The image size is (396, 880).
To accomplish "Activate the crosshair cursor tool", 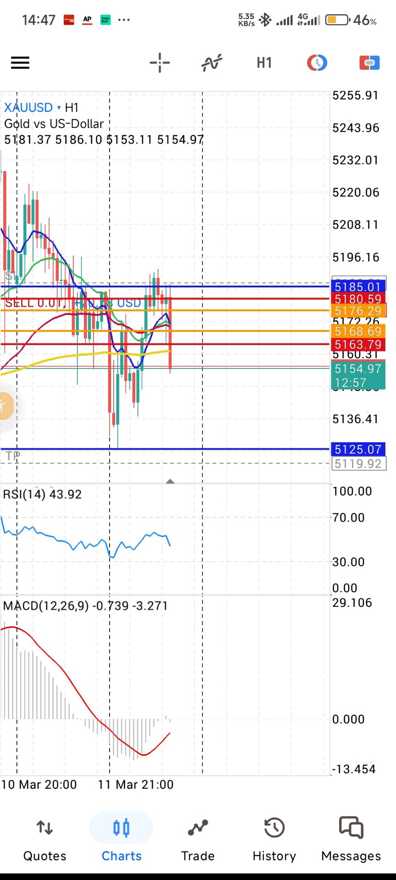I will point(159,63).
